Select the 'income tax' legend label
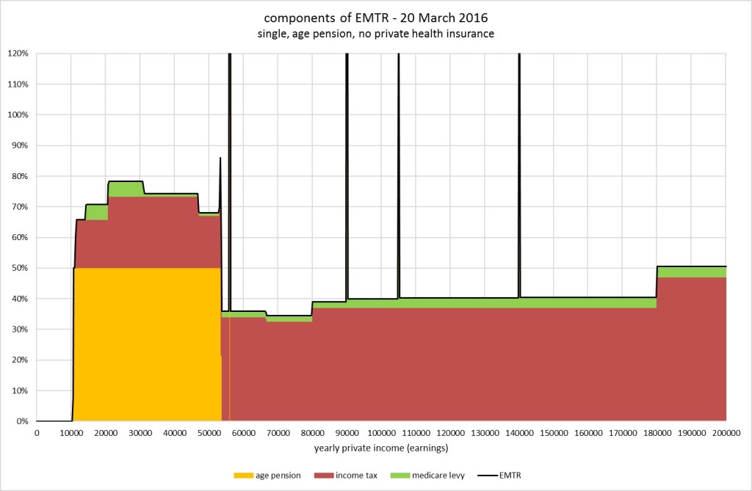 coord(358,475)
